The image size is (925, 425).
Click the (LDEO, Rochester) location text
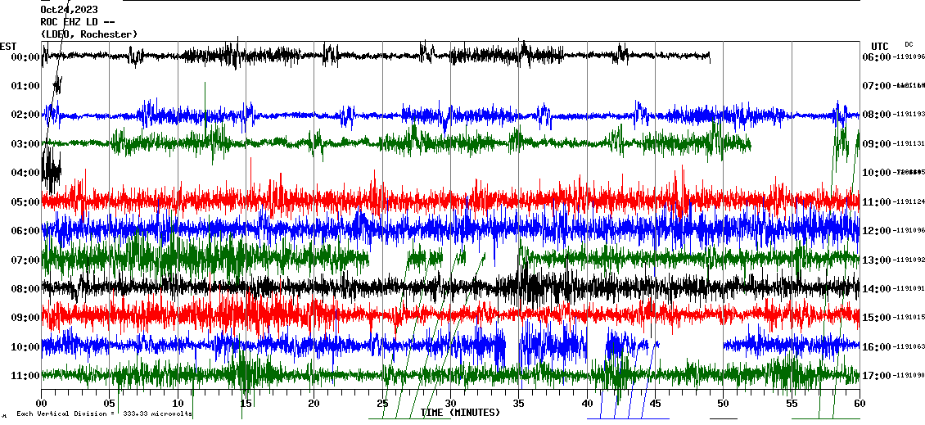(89, 34)
